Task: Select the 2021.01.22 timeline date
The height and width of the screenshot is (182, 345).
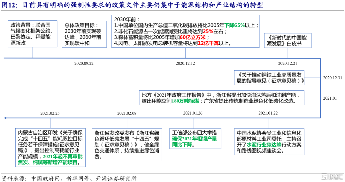Action: coord(268,113)
